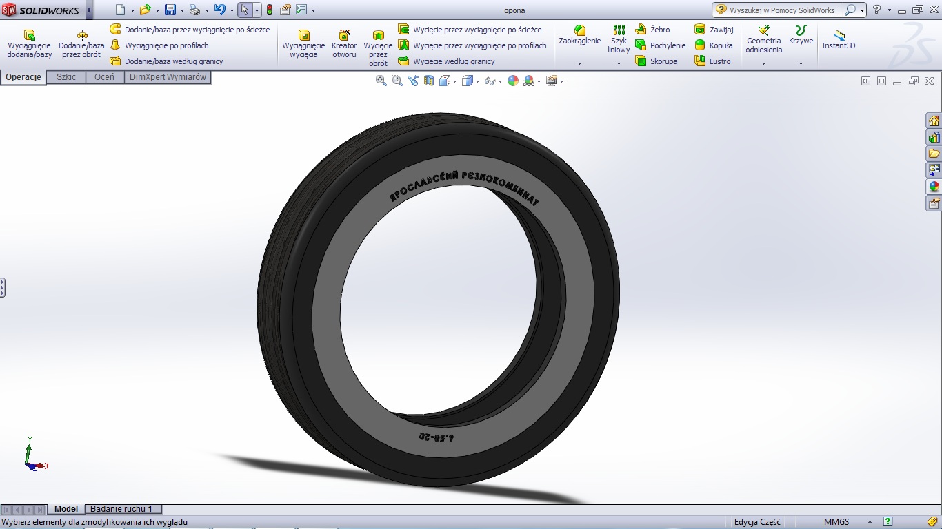The width and height of the screenshot is (942, 529).
Task: Open File Explorer folder tab in task pane
Action: coord(934,154)
